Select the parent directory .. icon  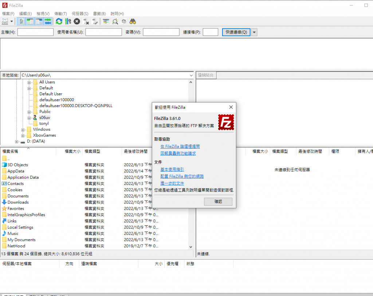click(x=4, y=158)
